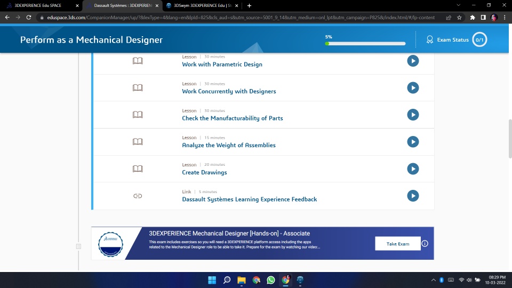This screenshot has height=288, width=512.
Task: Click book icon for Work Concurrently with Designers
Action: click(x=138, y=87)
